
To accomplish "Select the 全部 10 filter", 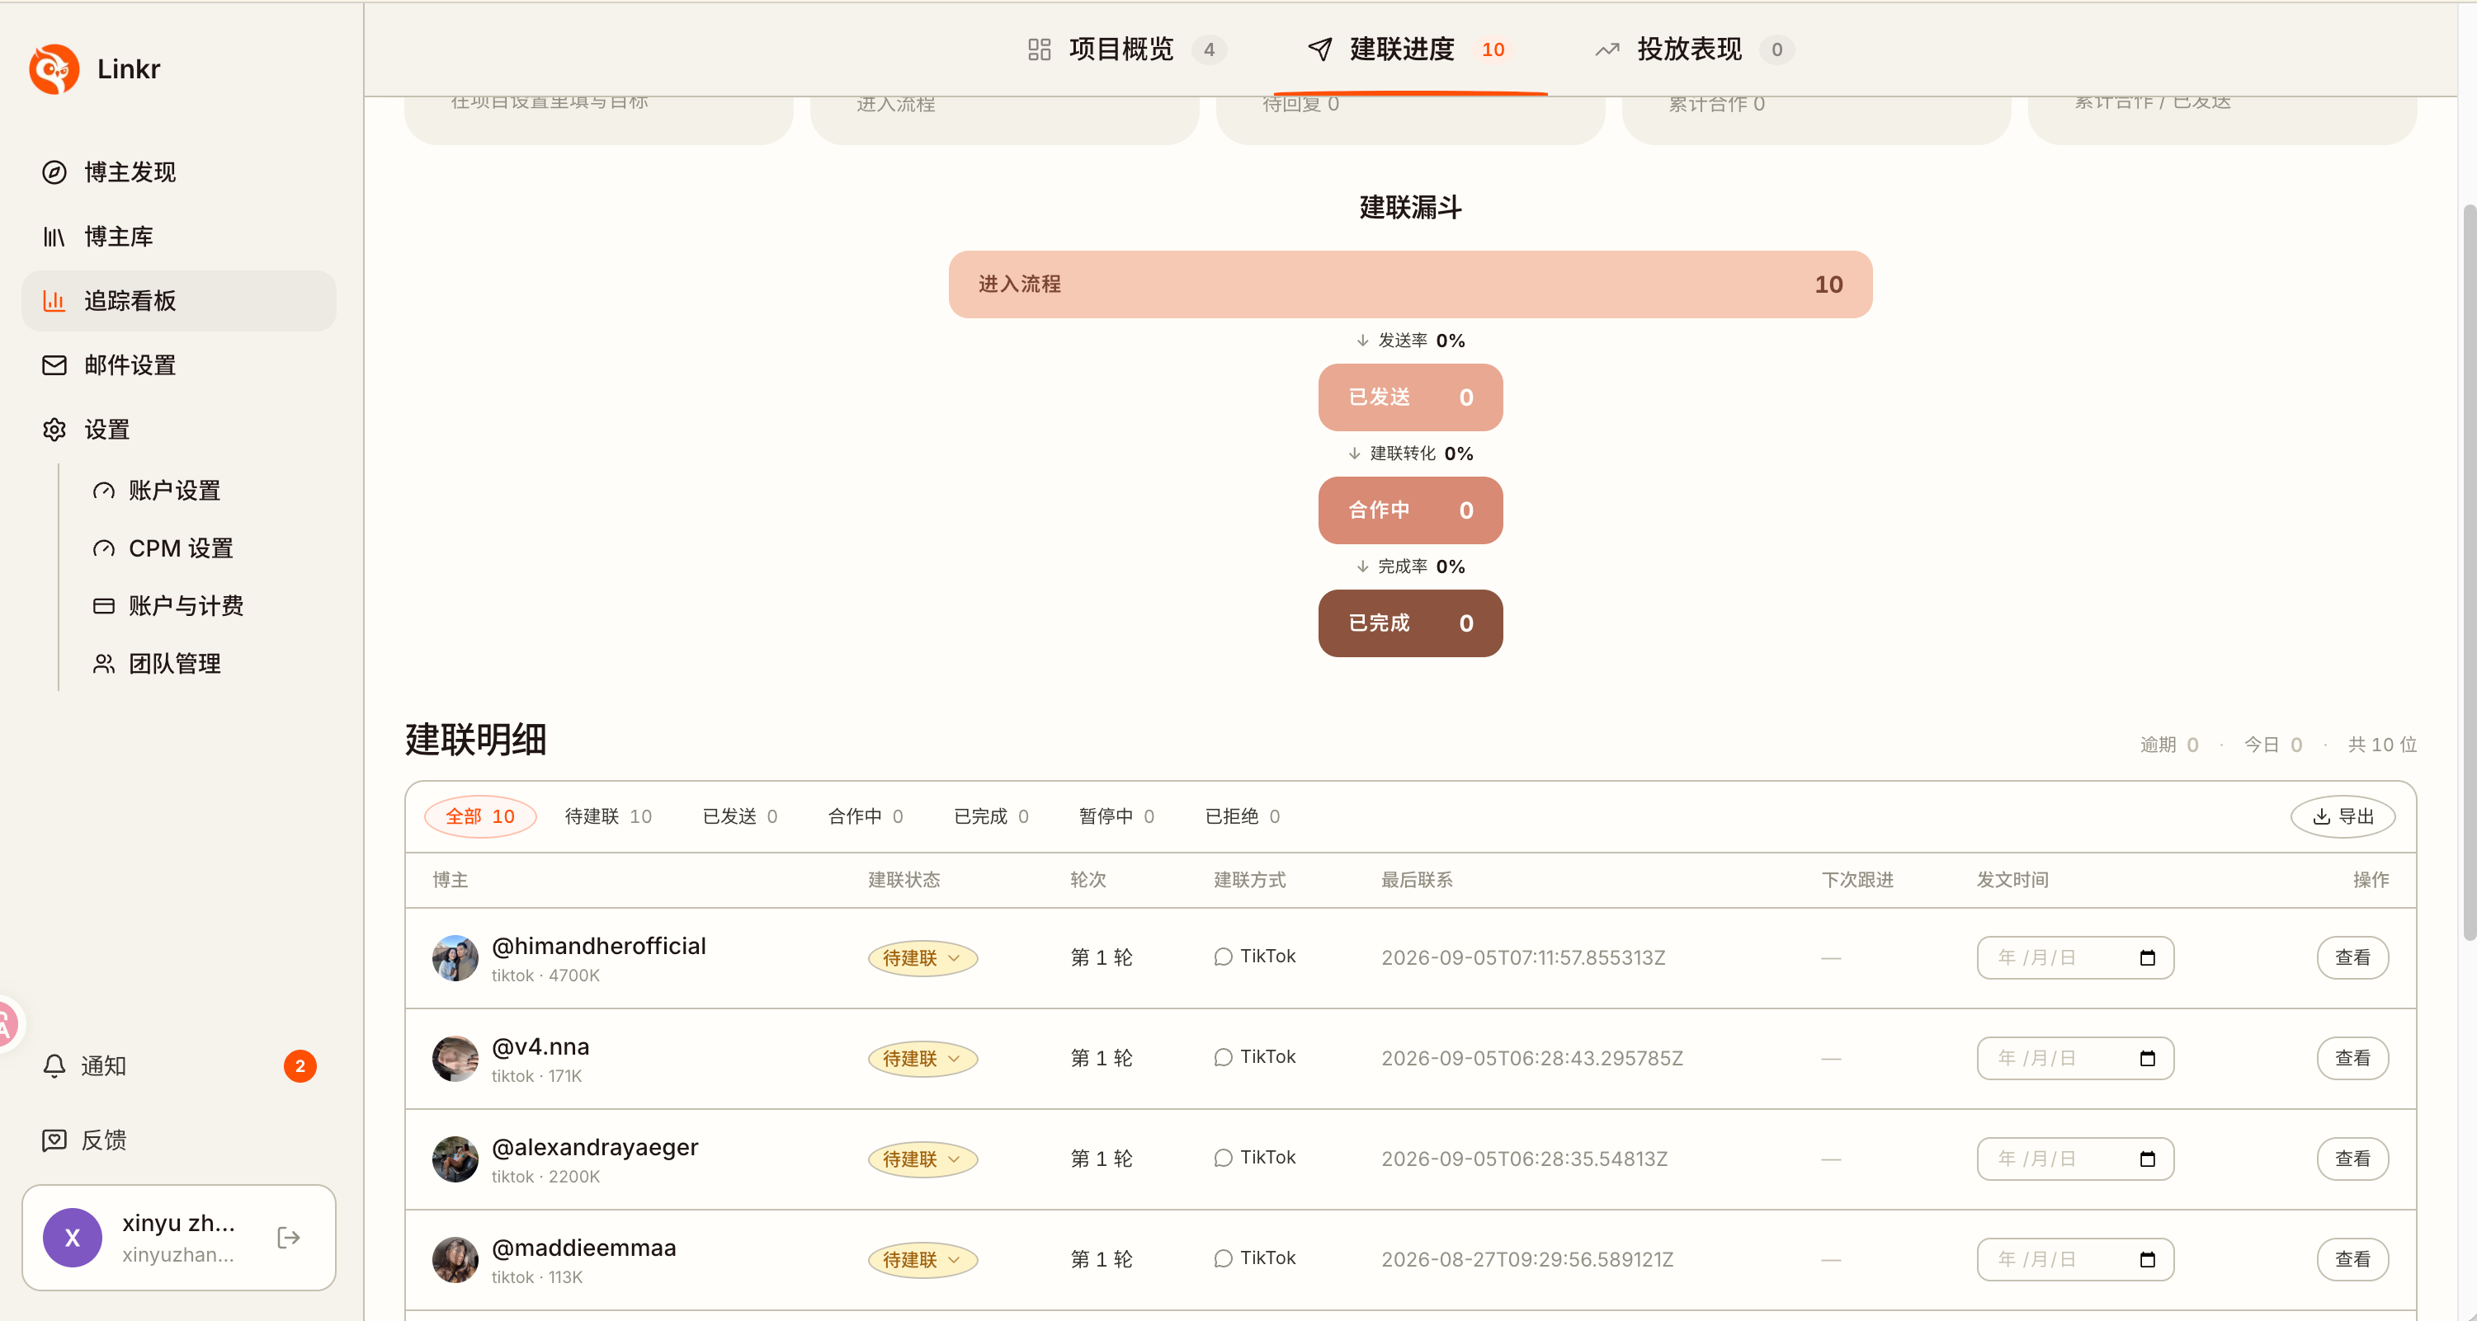I will pos(480,816).
